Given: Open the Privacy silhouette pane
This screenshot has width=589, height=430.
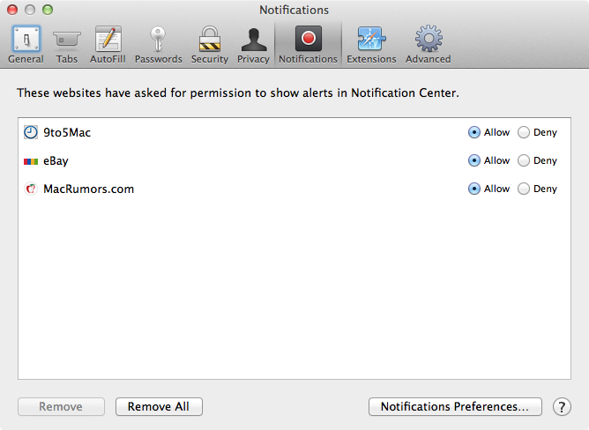Looking at the screenshot, I should click(254, 45).
